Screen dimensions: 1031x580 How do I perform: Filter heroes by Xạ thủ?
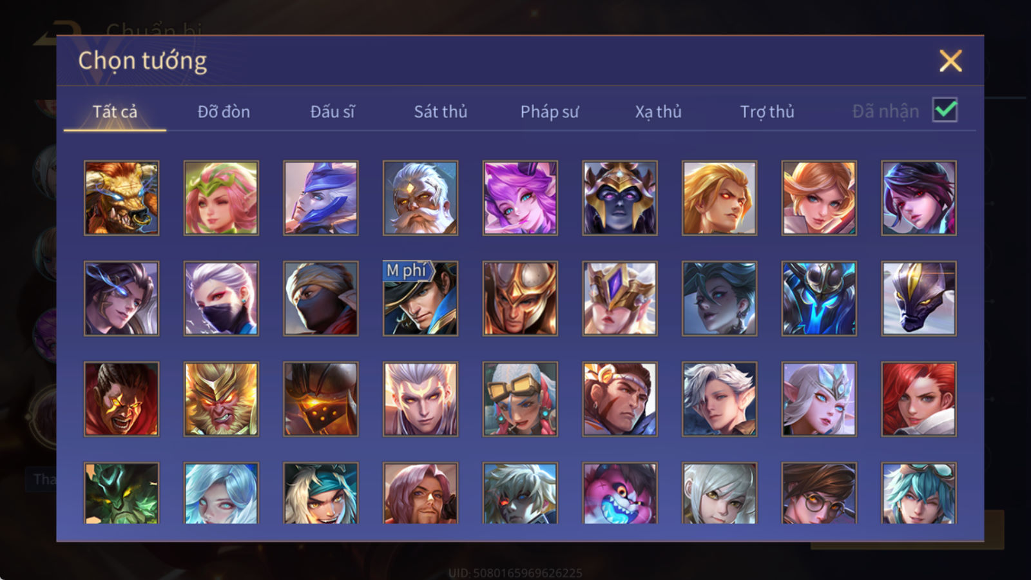(658, 111)
